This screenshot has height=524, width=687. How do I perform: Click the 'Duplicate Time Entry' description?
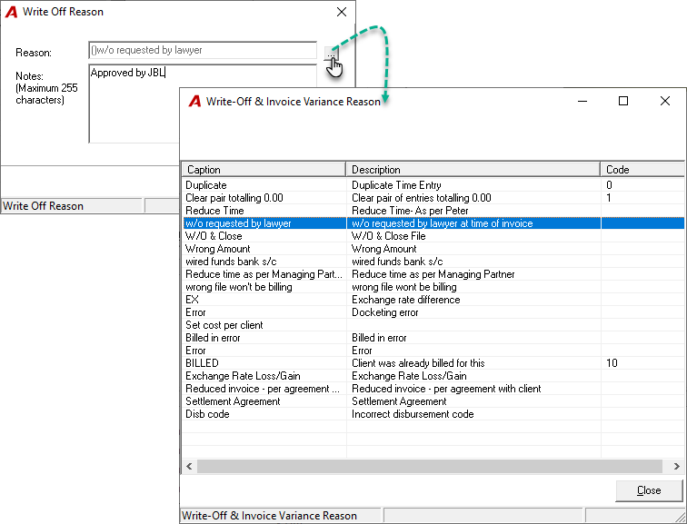coord(396,185)
